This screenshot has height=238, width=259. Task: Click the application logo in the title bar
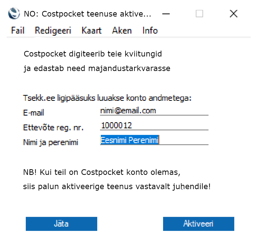tap(14, 13)
